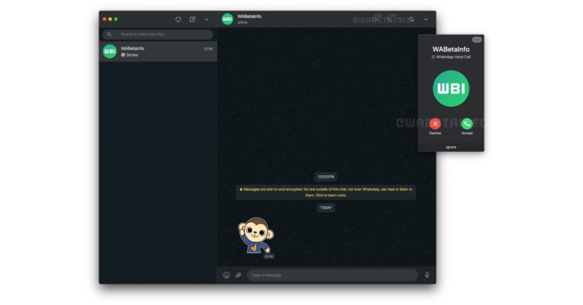This screenshot has width=583, height=305.
Task: Open the status updates icon
Action: 178,19
